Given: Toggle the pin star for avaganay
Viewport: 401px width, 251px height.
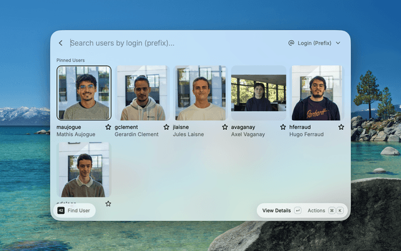Looking at the screenshot, I should tap(283, 127).
